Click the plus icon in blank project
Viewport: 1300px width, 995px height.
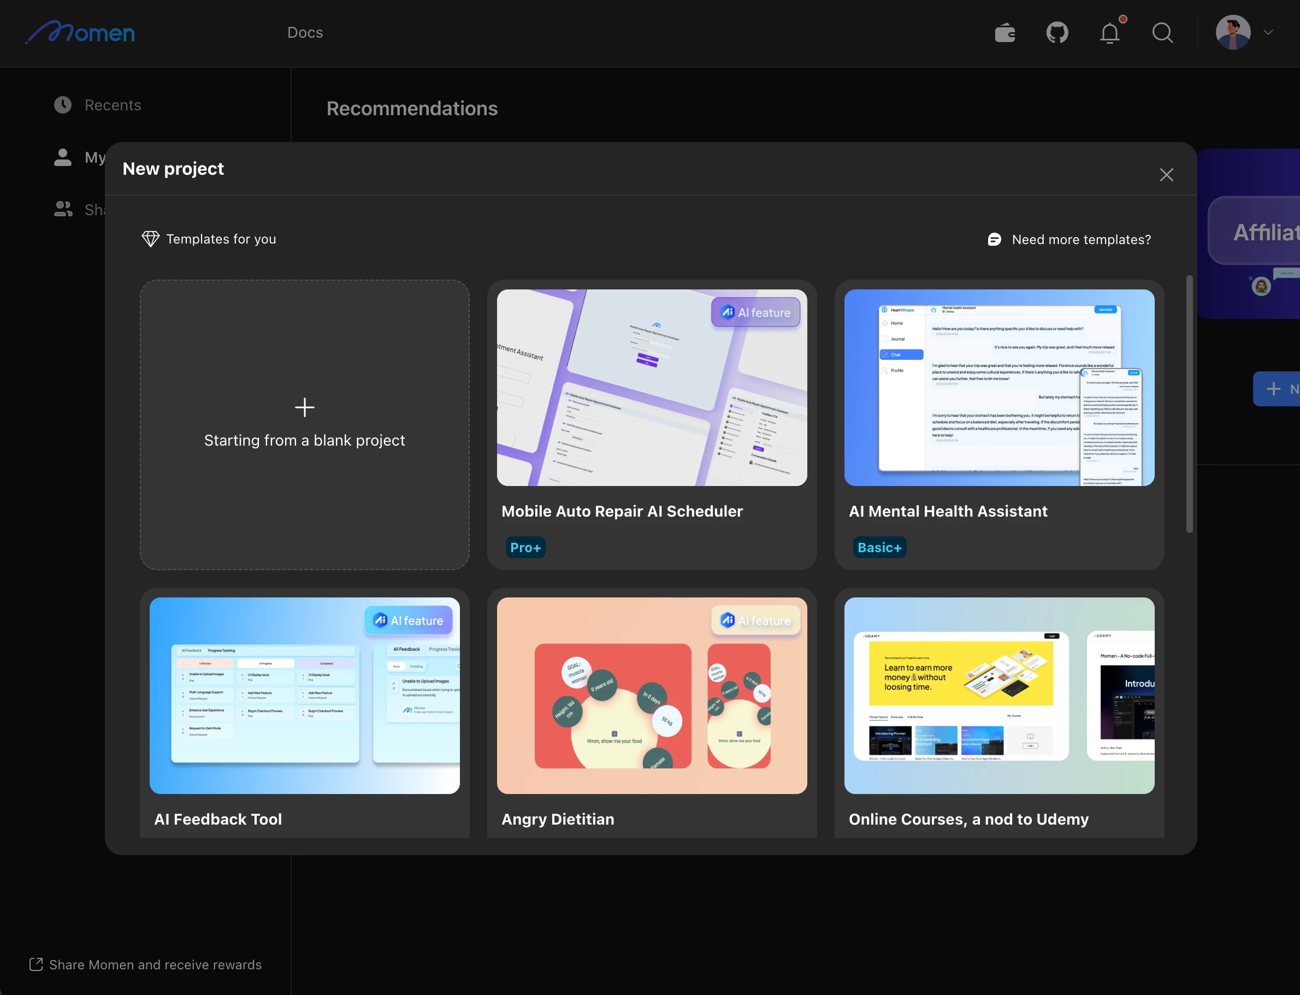click(305, 407)
